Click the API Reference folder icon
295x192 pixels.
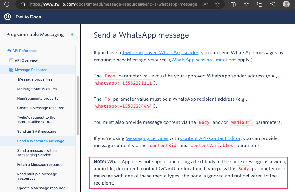tap(9, 51)
